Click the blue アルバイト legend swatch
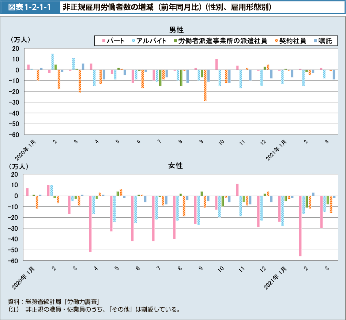Viewport: 346px width, 320px height. click(x=133, y=41)
